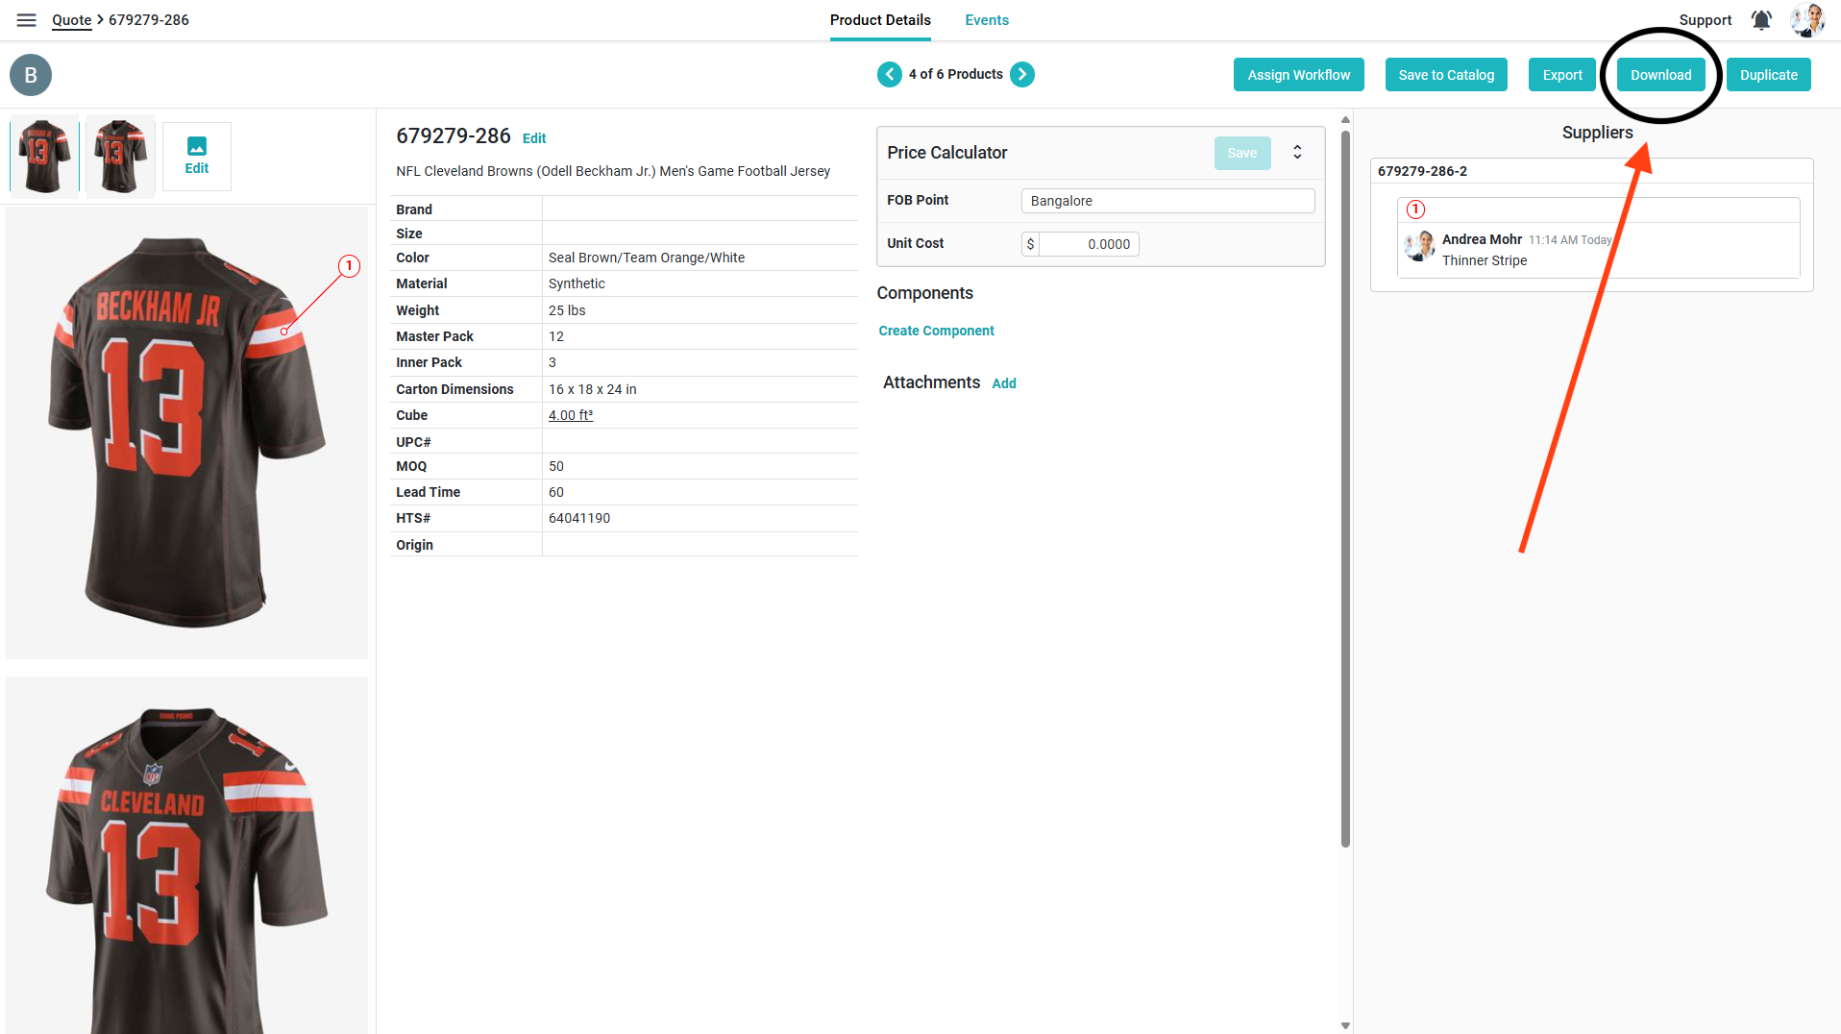Select the Product Details tab
Viewport: 1841px width, 1034px height.
(879, 20)
